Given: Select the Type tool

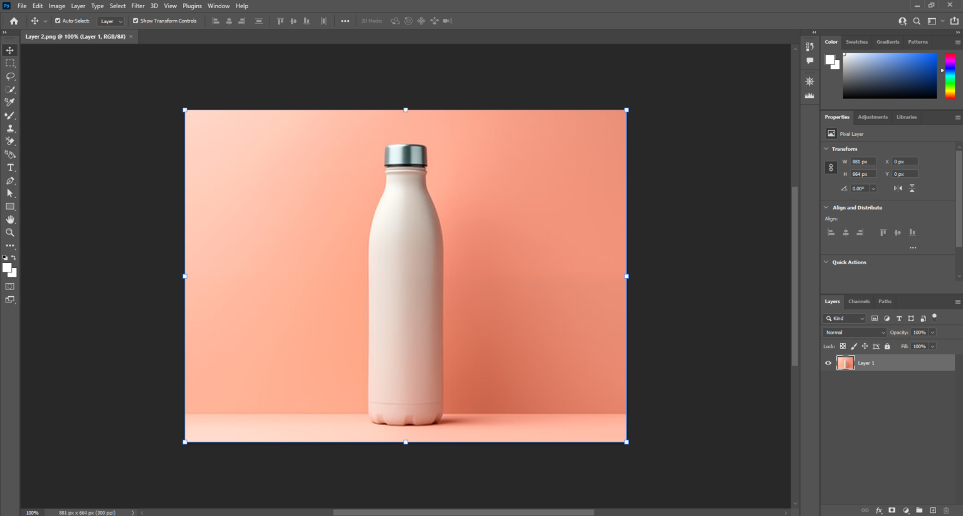Looking at the screenshot, I should (9, 167).
